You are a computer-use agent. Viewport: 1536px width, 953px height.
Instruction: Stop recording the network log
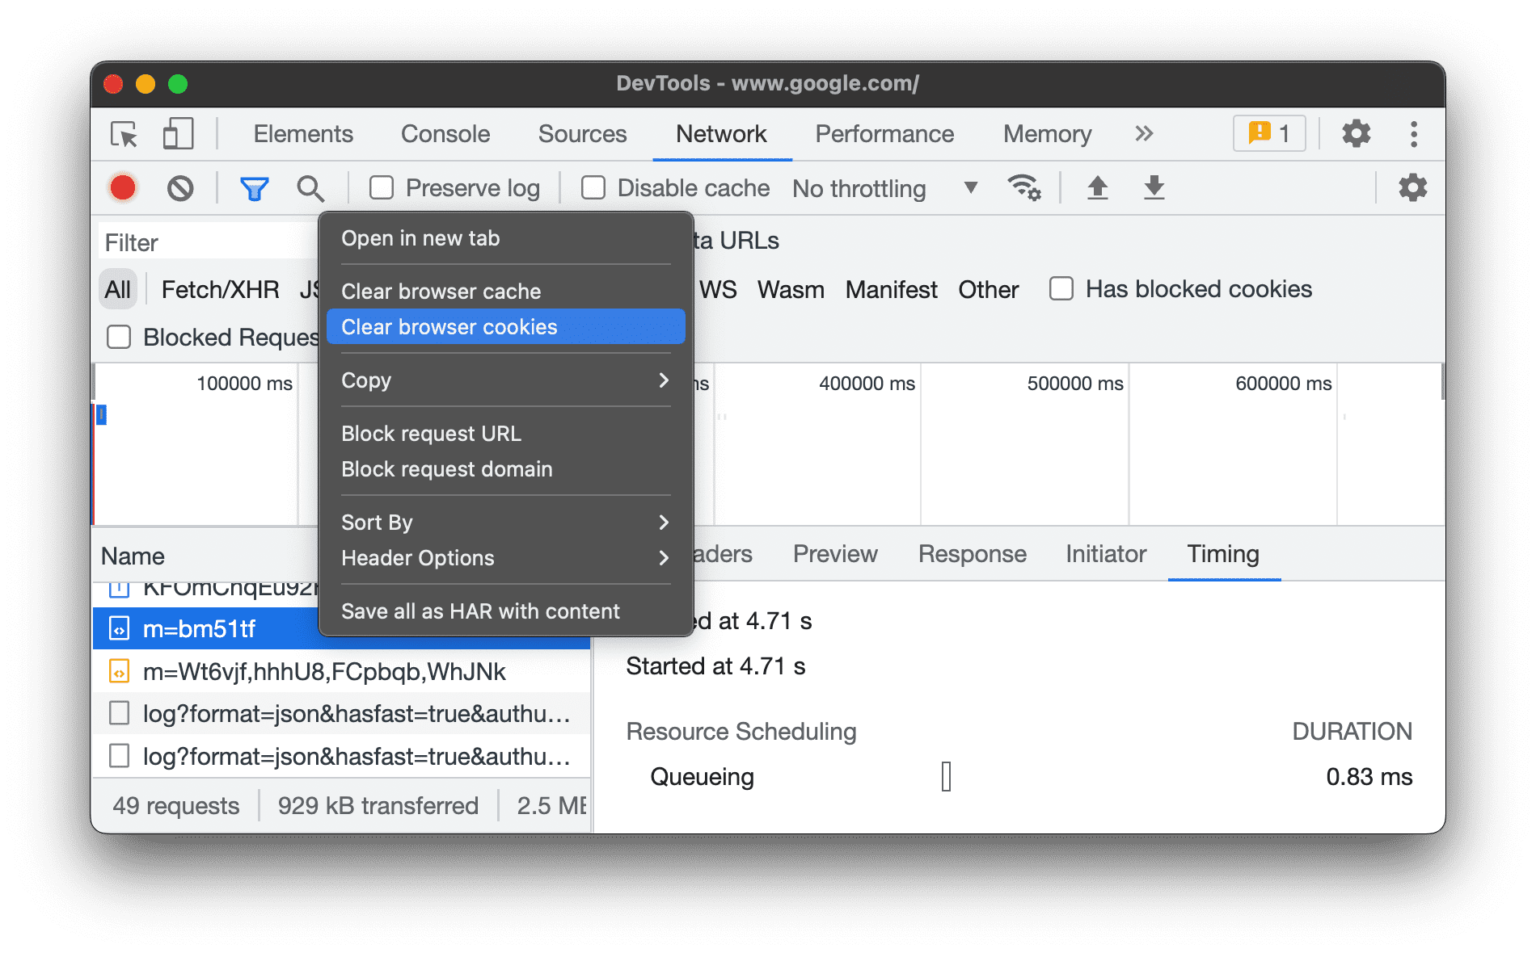pos(121,187)
